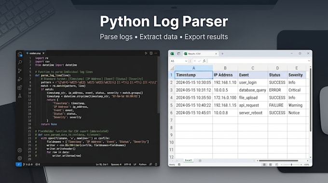
Task: Close the coden.csy editor tab
Action: 43,53
